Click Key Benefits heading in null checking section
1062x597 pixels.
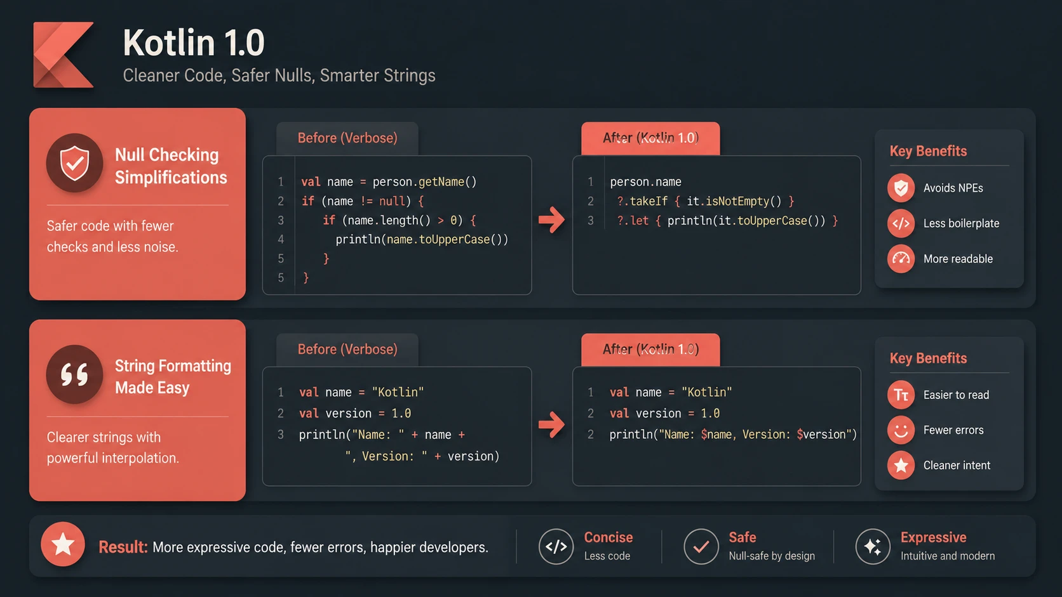tap(928, 151)
